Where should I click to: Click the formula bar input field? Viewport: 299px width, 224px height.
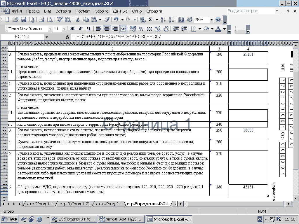pos(175,37)
